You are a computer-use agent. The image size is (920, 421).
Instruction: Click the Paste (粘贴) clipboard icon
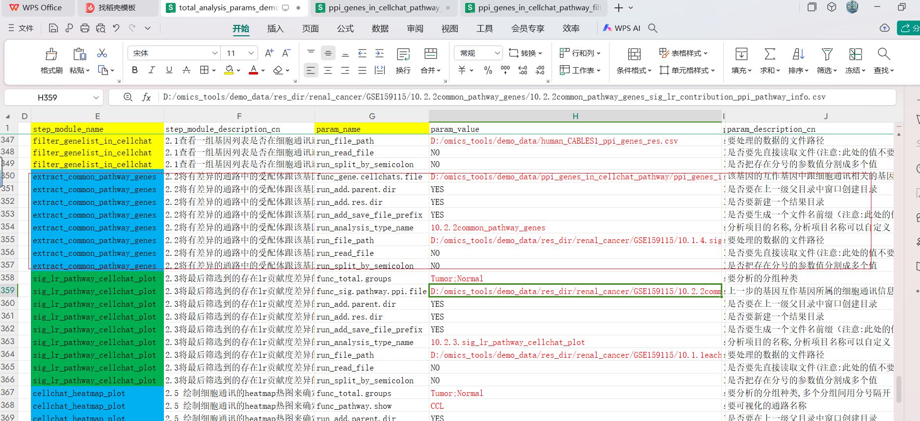[79, 54]
